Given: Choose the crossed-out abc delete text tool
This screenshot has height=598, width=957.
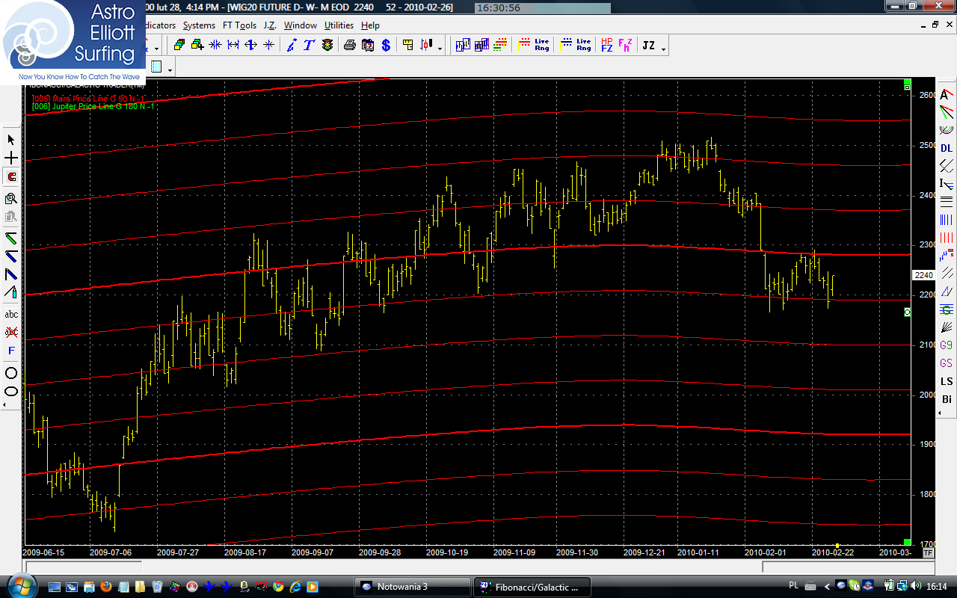Looking at the screenshot, I should pos(11,332).
